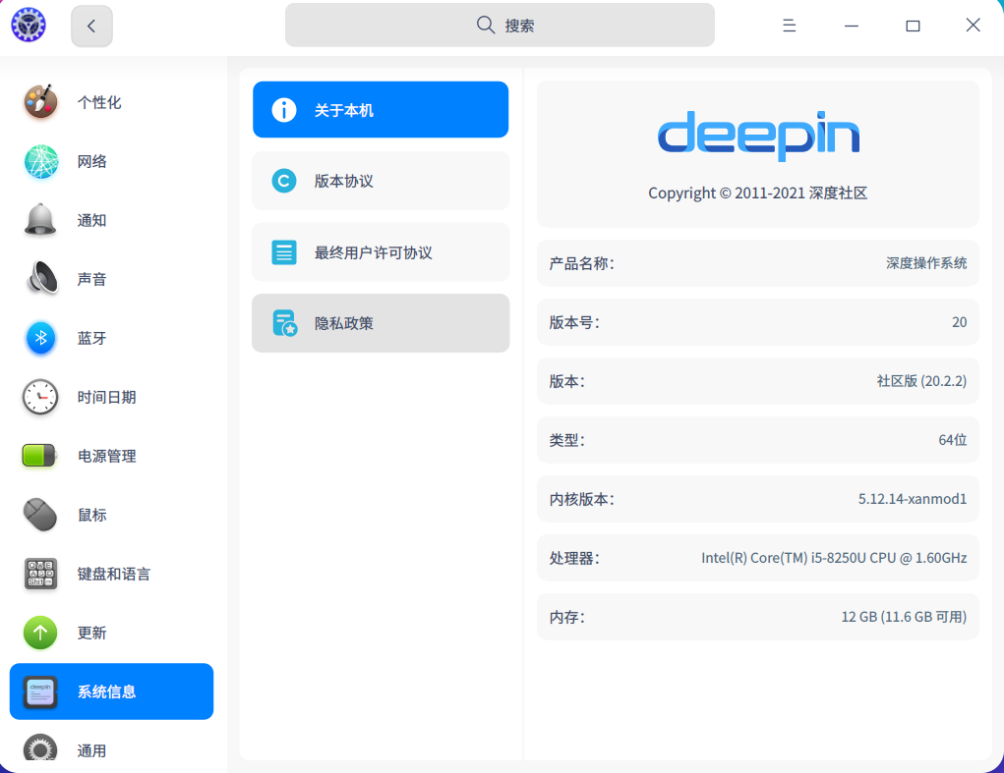
Task: Click the search (搜索) input field
Action: coord(500,26)
